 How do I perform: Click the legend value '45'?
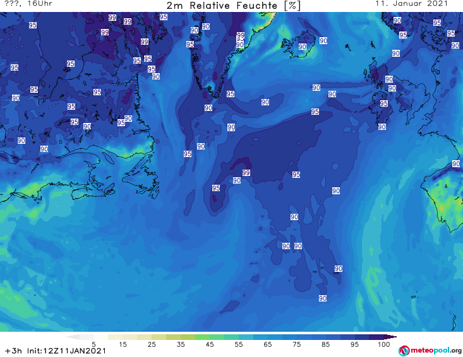coord(209,344)
